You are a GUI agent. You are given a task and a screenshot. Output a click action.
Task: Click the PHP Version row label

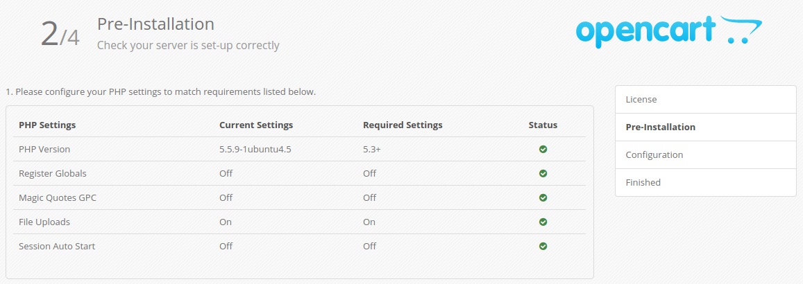coord(44,149)
